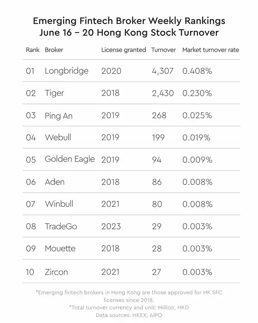
Task: Click the HKEX, AiPO data sources note
Action: [x=129, y=315]
